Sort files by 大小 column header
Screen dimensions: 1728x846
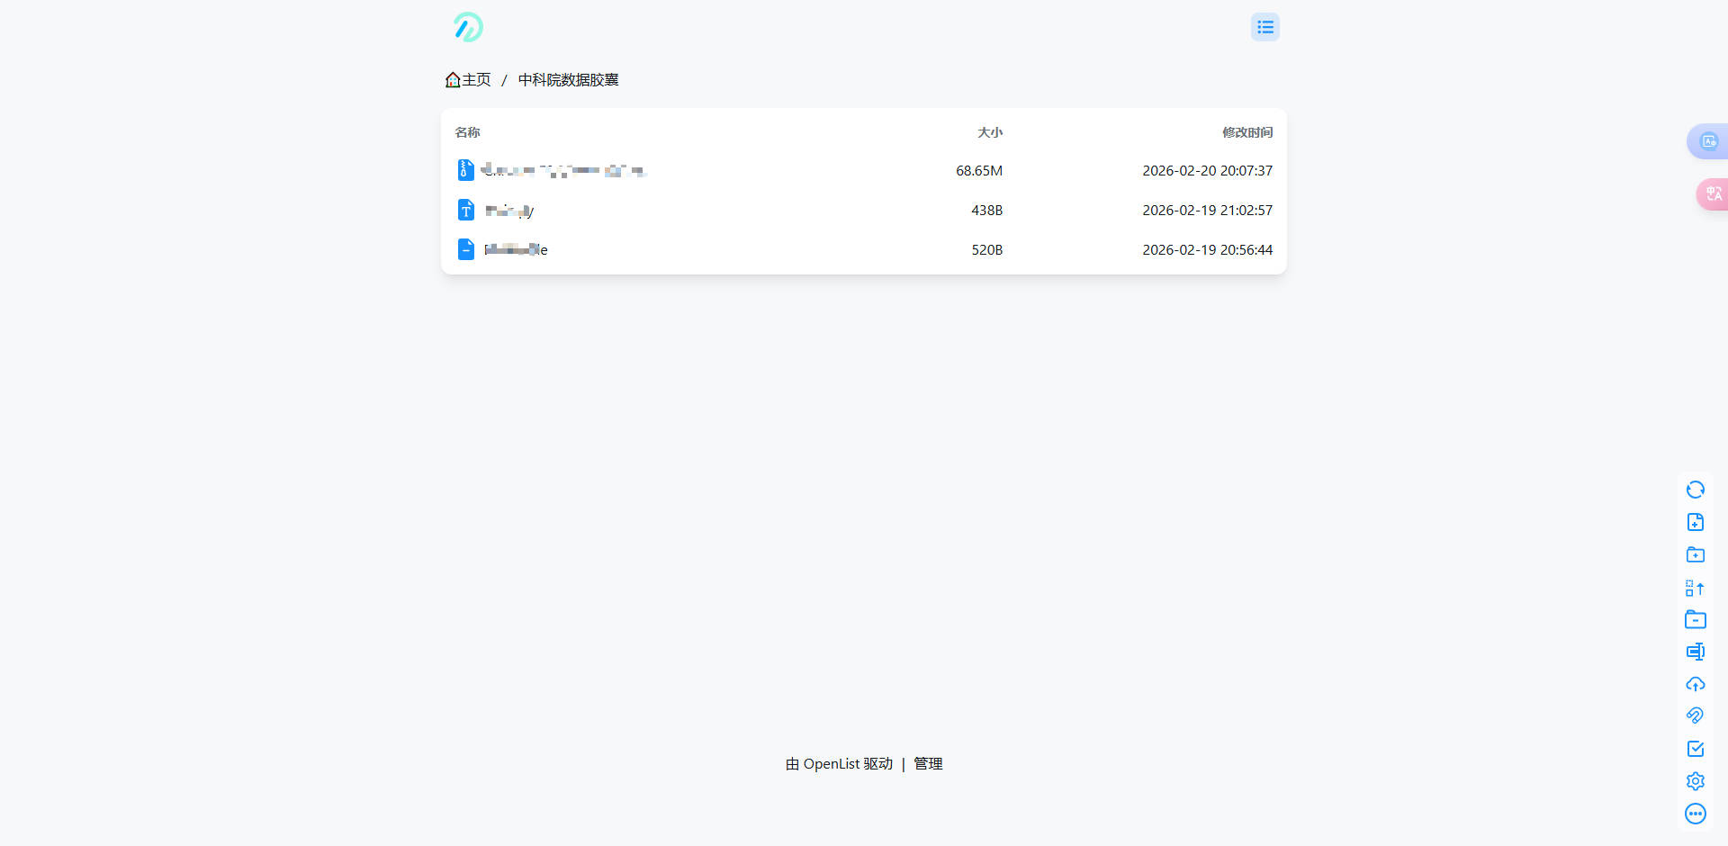tap(989, 132)
